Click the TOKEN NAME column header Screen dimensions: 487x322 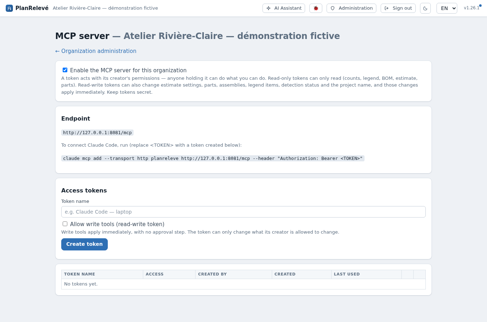[102, 274]
